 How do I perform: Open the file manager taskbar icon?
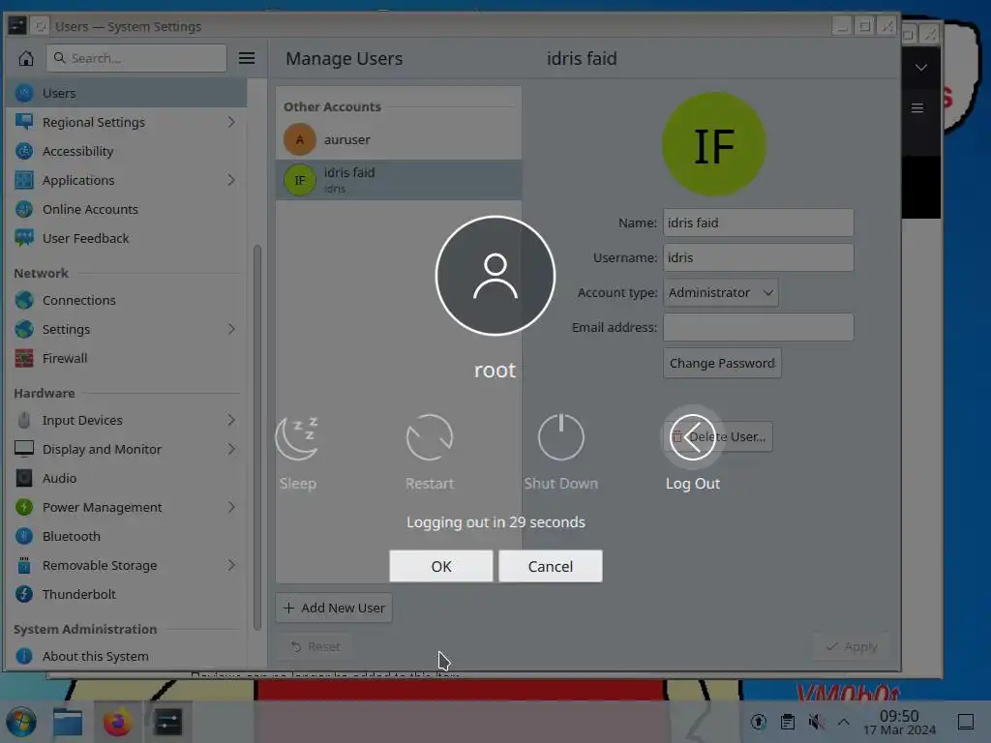tap(68, 722)
